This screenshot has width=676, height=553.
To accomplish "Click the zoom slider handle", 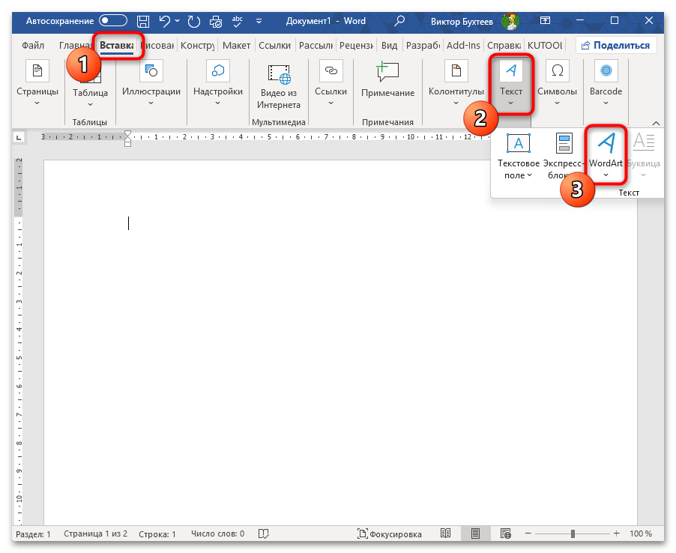I will click(x=573, y=534).
